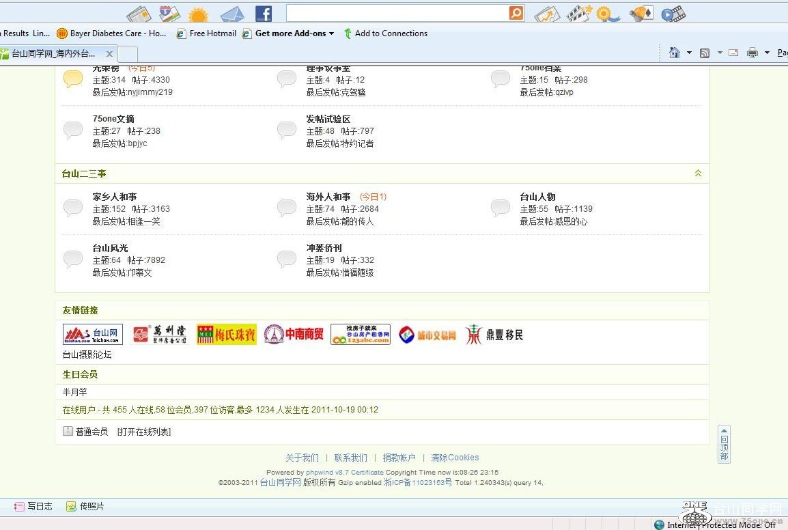Viewport: 788px width, 530px height.
Task: Click the weather sun toolbar icon
Action: (198, 14)
